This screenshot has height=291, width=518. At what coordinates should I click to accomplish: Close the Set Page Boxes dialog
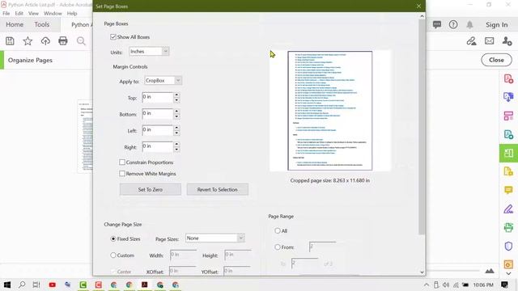418,6
